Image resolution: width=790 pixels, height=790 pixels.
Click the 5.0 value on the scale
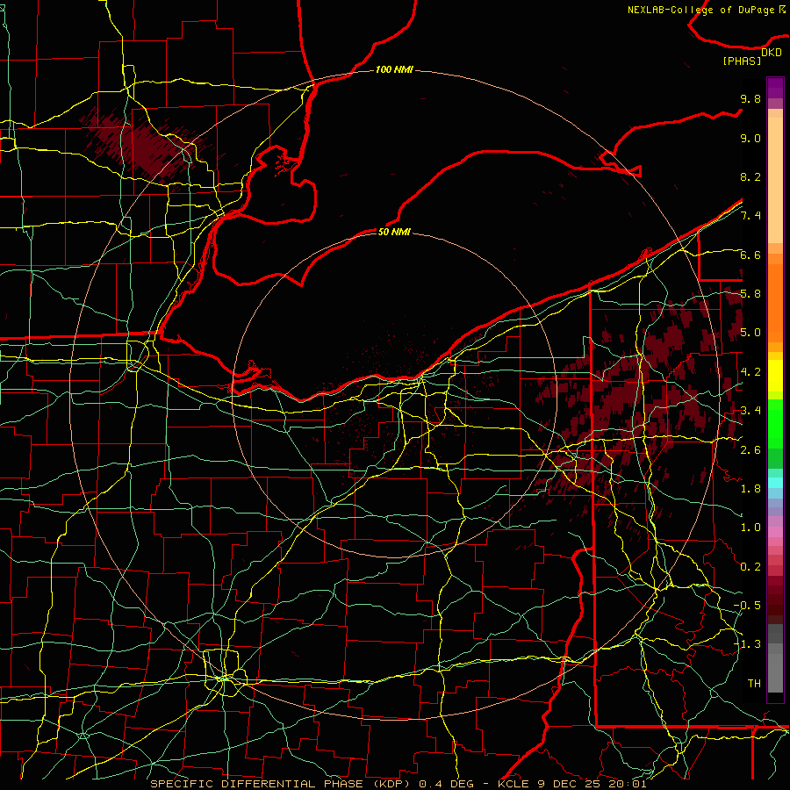coord(750,333)
